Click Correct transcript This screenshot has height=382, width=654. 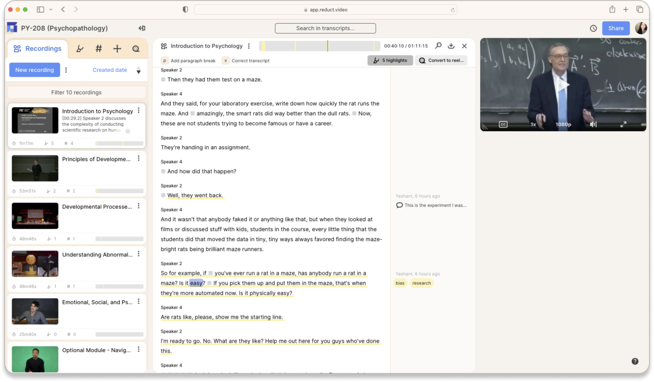246,60
